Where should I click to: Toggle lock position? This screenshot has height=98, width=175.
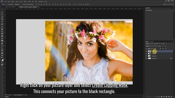click(x=153, y=49)
